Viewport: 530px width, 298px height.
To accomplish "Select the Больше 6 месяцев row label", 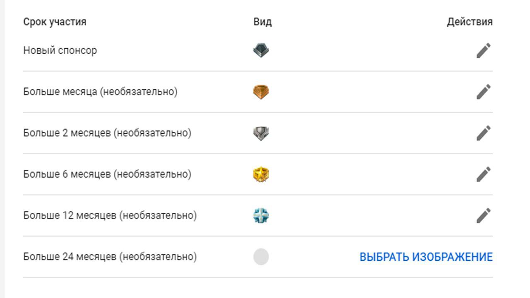I will point(107,174).
